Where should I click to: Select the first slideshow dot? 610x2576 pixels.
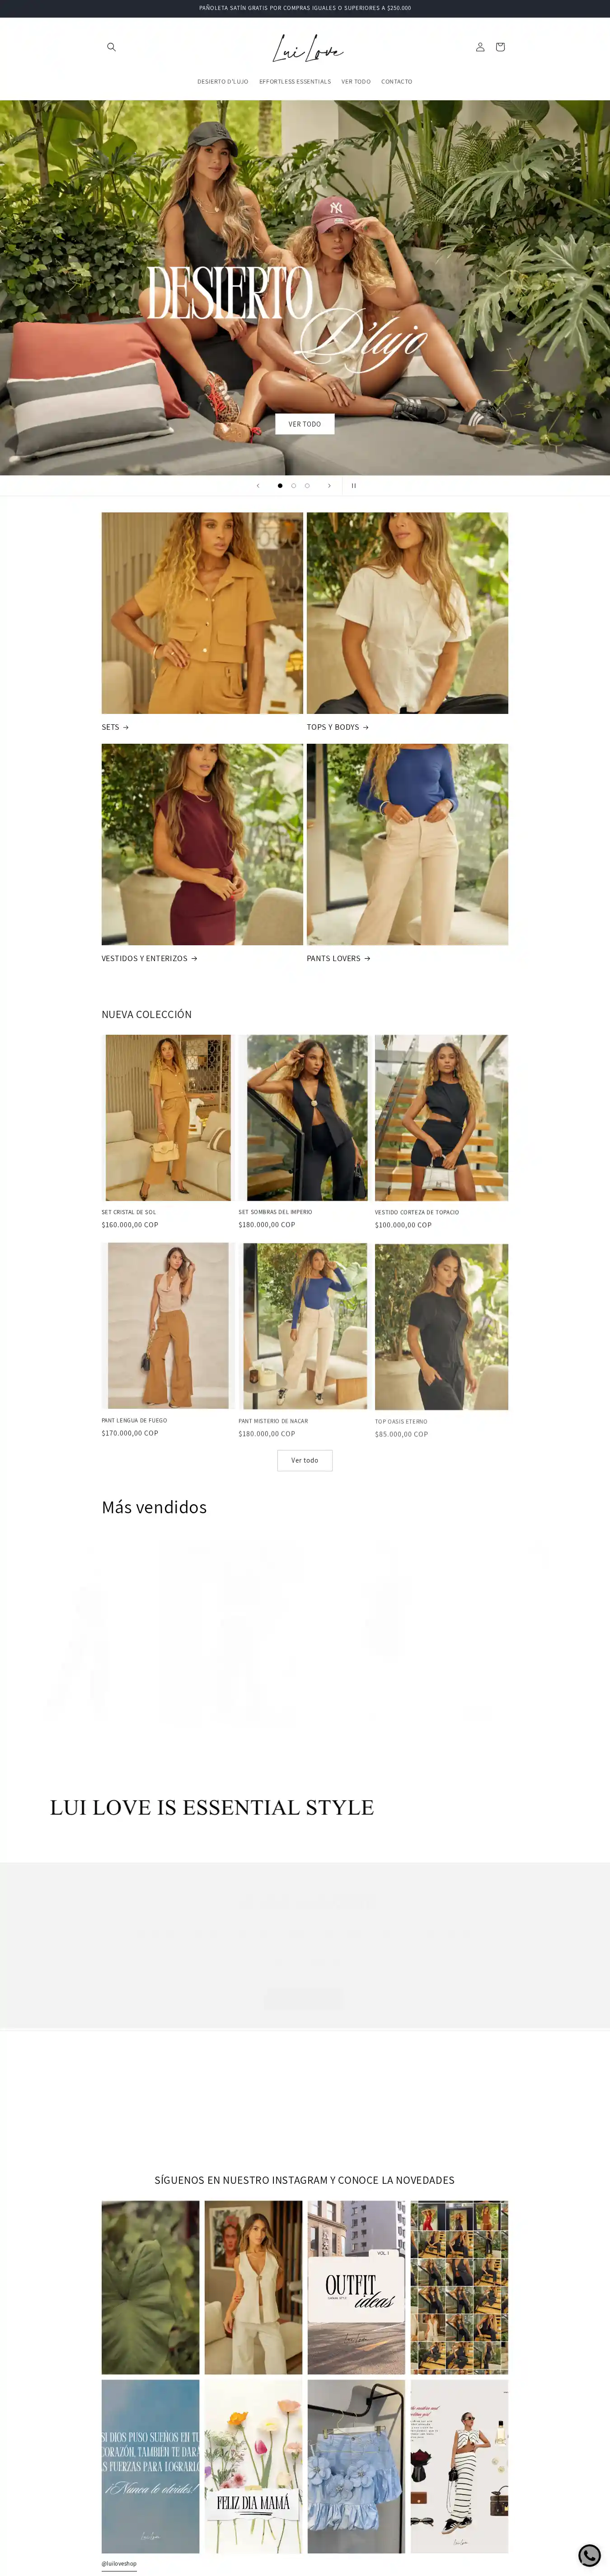[280, 486]
